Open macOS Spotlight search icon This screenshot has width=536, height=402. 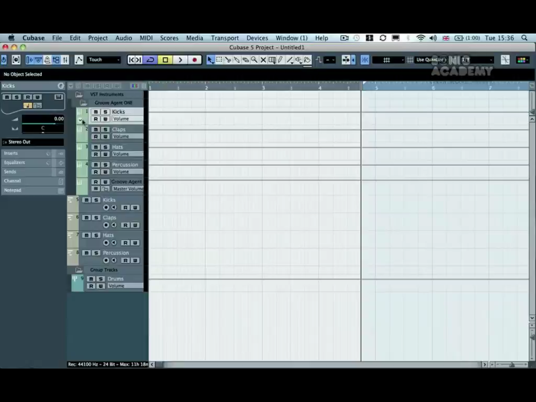[x=524, y=38]
